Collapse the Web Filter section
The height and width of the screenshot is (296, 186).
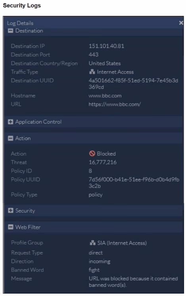click(x=11, y=227)
